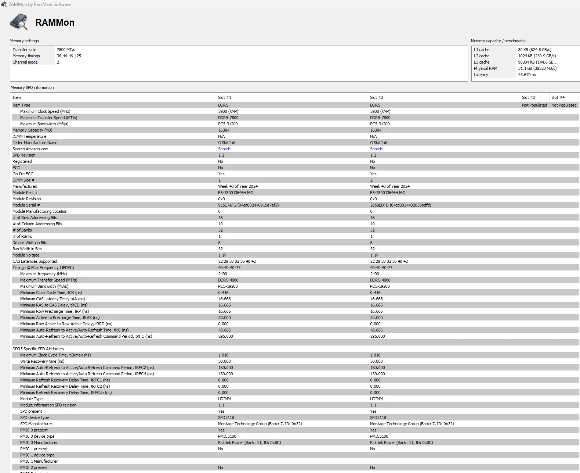This screenshot has height=473, width=580.
Task: Select tRFC2 value "160.000" in Slot #1
Action: [x=226, y=368]
